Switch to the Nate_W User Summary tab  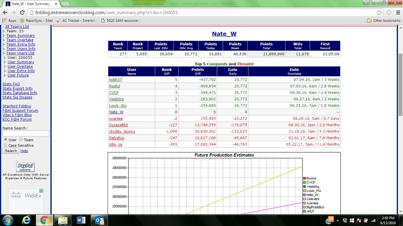pyautogui.click(x=30, y=4)
